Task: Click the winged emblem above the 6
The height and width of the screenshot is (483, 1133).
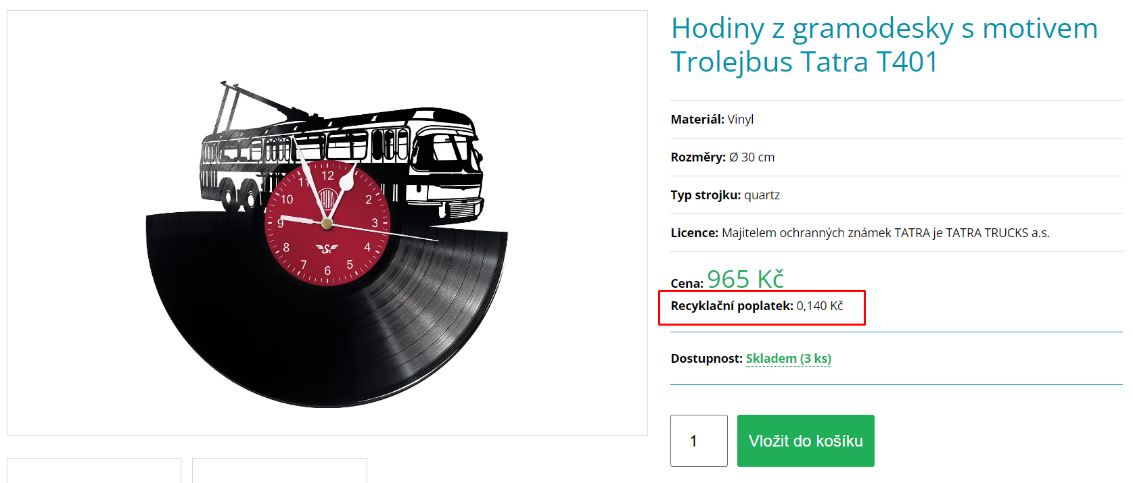Action: [327, 249]
